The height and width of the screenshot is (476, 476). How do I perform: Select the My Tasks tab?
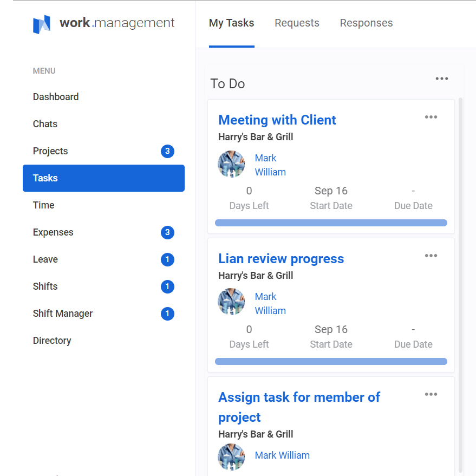point(231,23)
